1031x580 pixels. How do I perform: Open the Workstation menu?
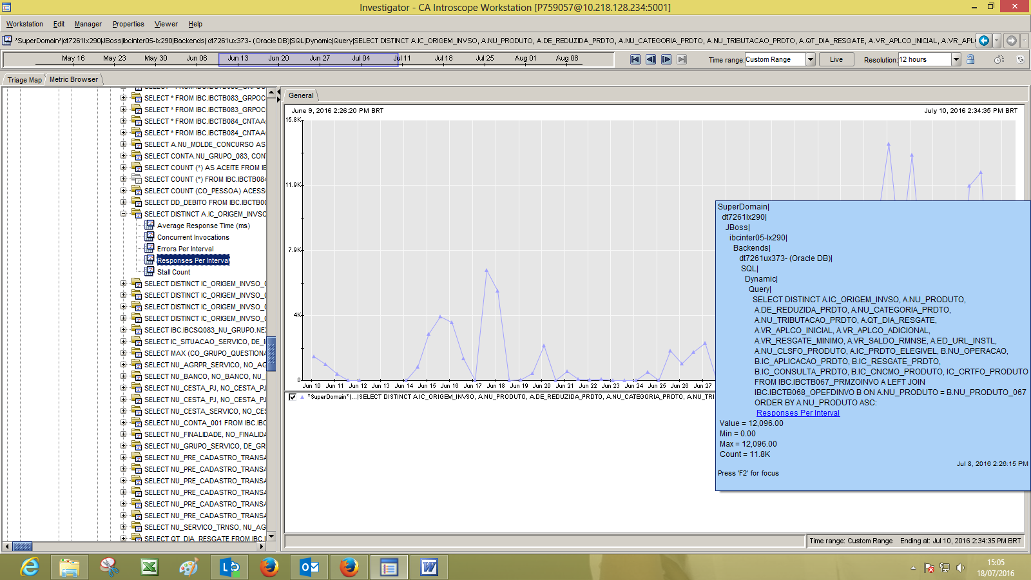(24, 24)
